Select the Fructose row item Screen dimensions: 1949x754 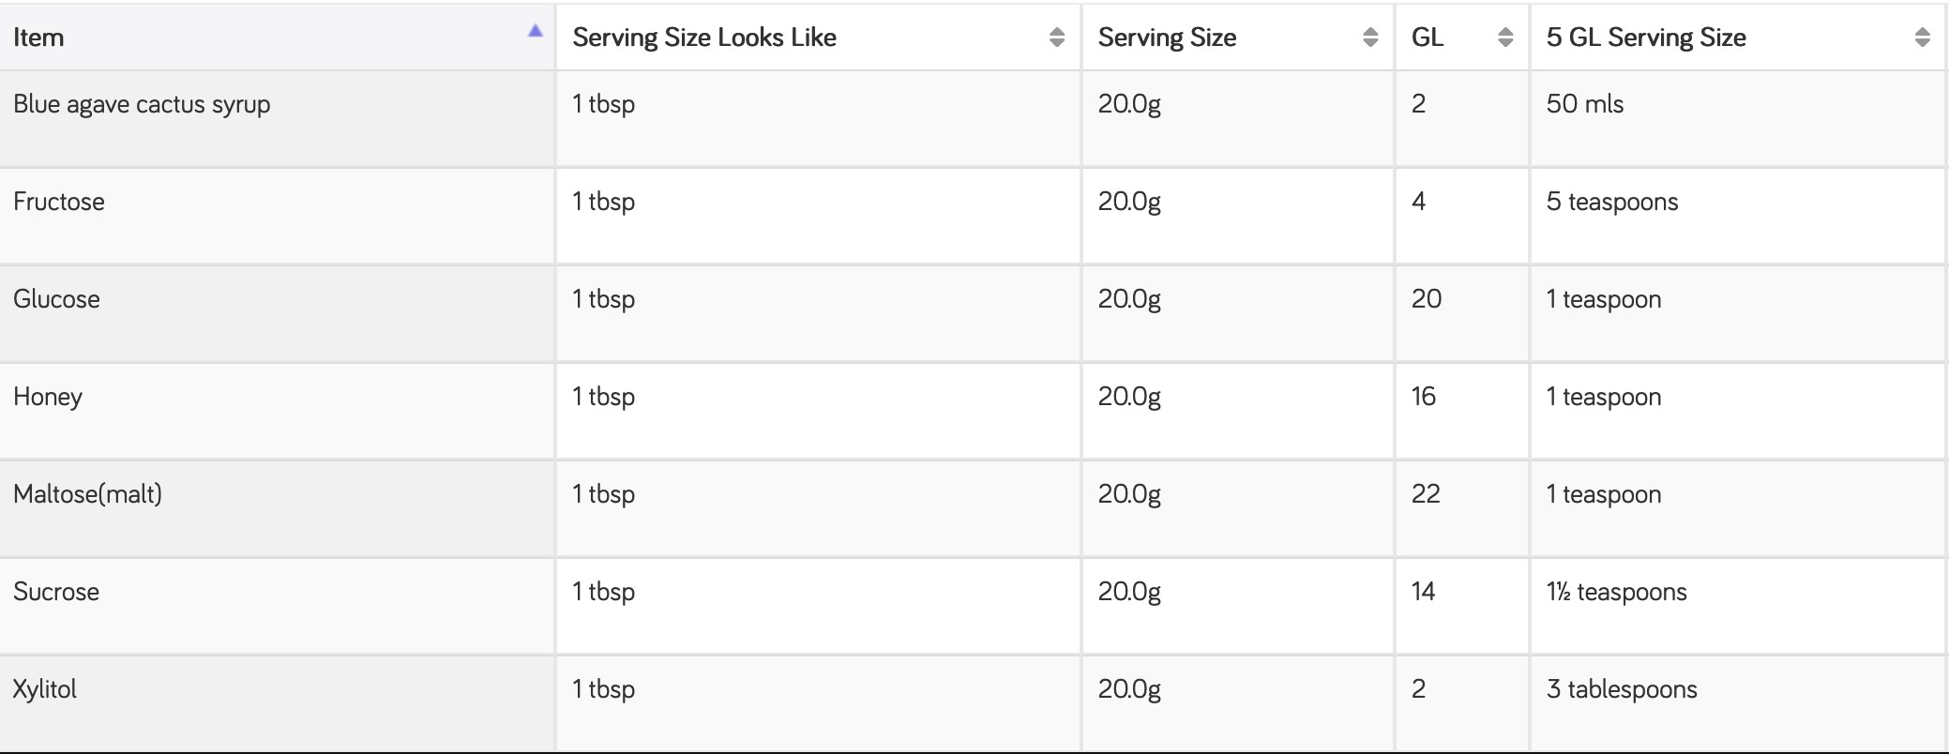pyautogui.click(x=59, y=202)
